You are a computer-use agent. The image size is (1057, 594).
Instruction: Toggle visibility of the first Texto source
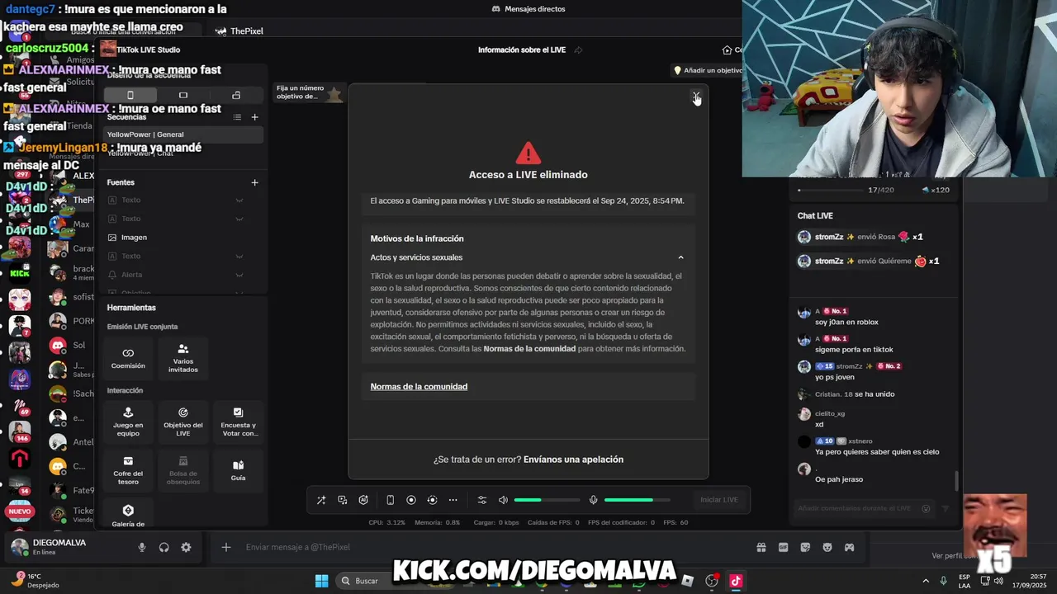point(239,200)
